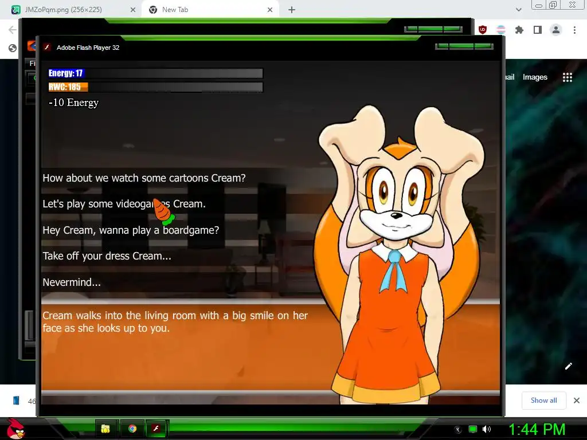Open a new browser tab with plus
587x440 pixels.
click(292, 10)
